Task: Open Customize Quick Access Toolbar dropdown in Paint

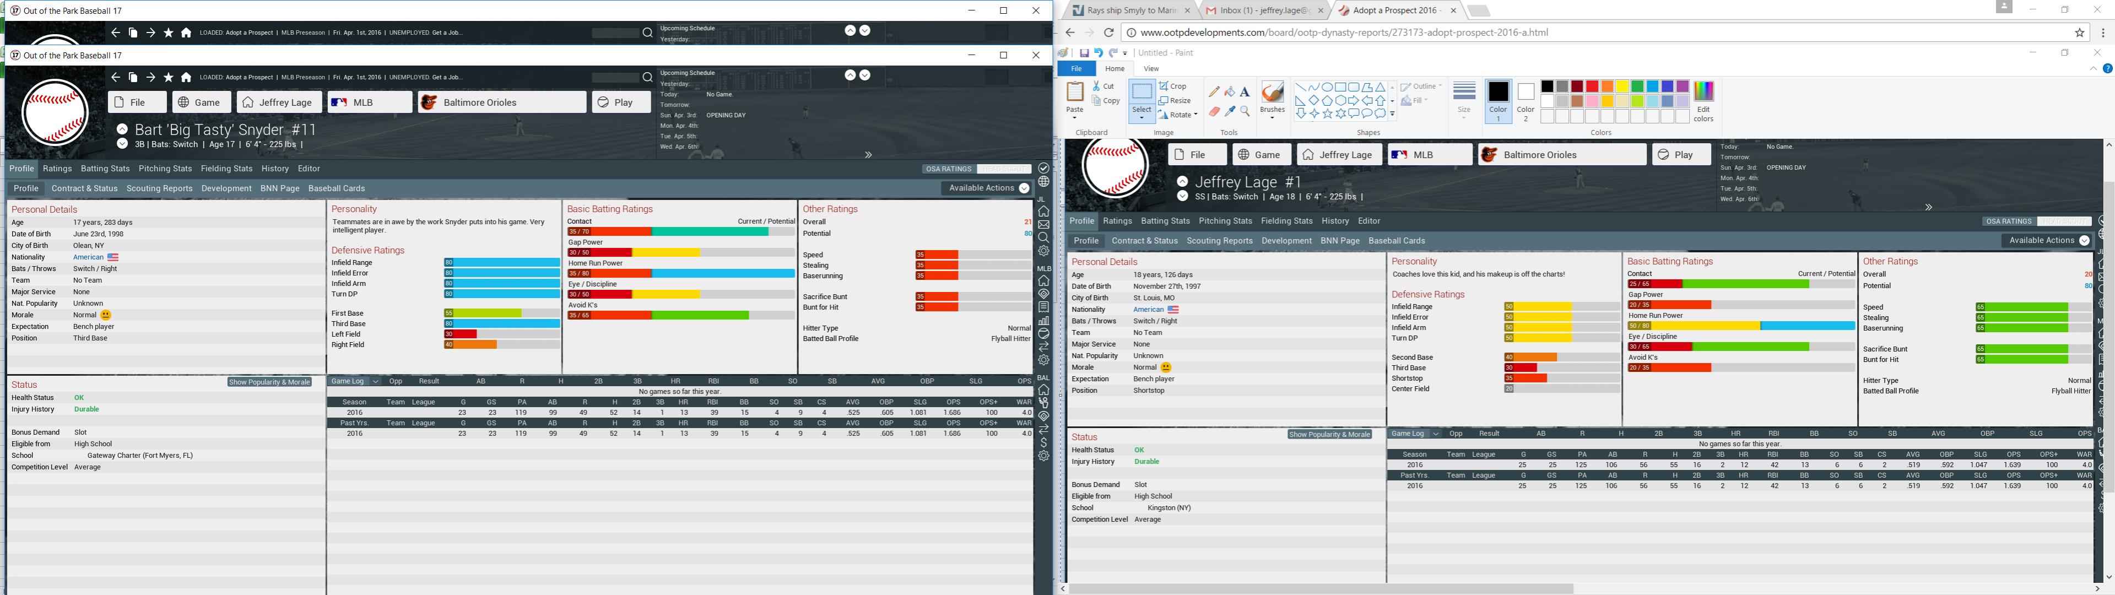Action: [1126, 53]
